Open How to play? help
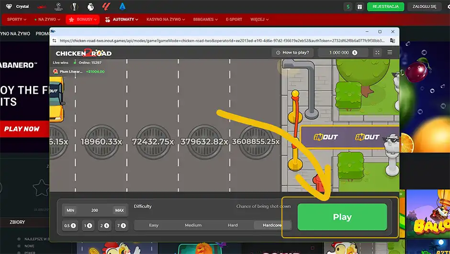 click(x=292, y=53)
